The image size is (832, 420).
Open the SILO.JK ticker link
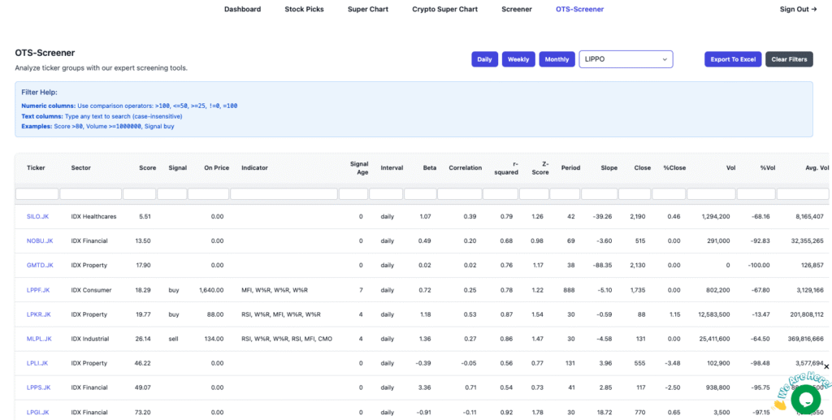coord(38,217)
